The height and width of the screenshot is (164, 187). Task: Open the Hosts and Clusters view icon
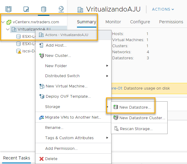(x=8, y=9)
